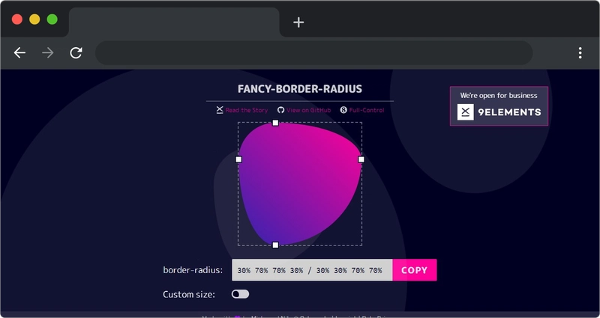The width and height of the screenshot is (600, 318).
Task: Reload the page with the refresh icon
Action: pos(76,52)
